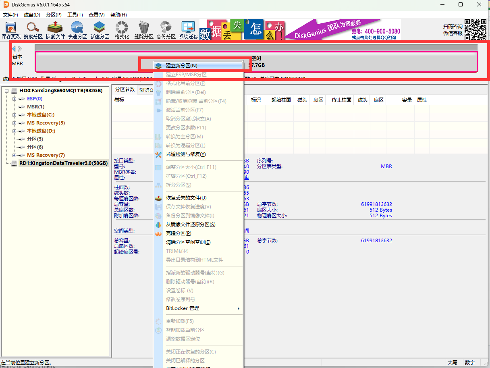Go to previous disk with left arrow
This screenshot has height=368, width=490.
(x=14, y=49)
